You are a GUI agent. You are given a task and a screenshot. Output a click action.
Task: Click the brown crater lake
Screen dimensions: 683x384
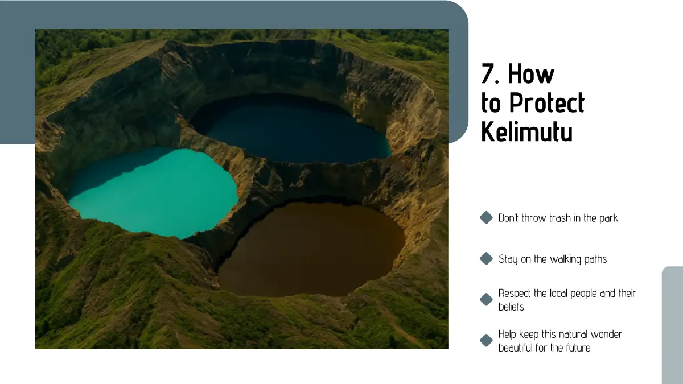click(312, 249)
